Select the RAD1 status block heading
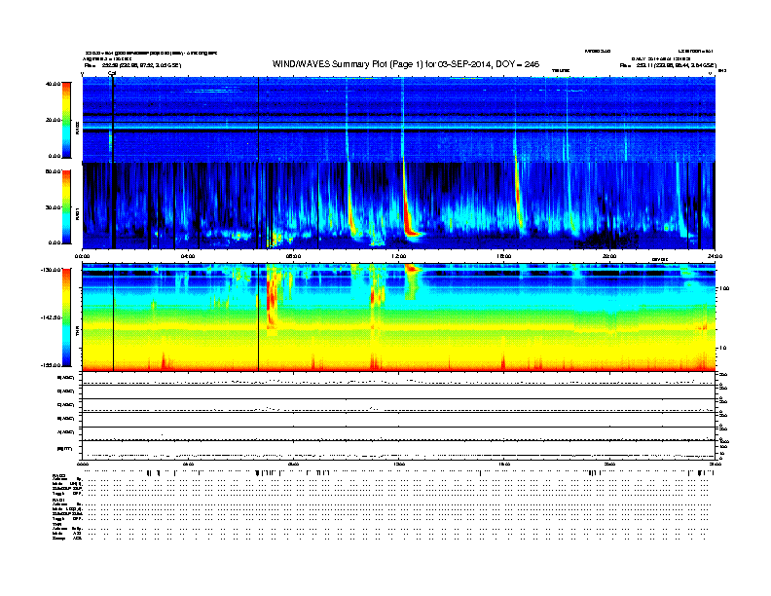771x596 pixels. (x=59, y=501)
